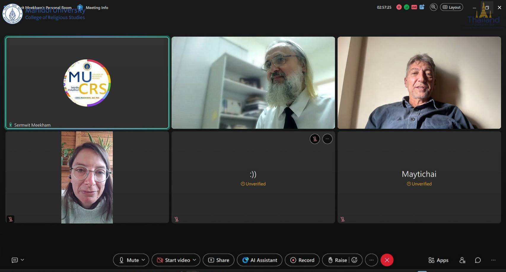The width and height of the screenshot is (506, 272).
Task: Open the reactions emoji picker
Action: tap(354, 260)
